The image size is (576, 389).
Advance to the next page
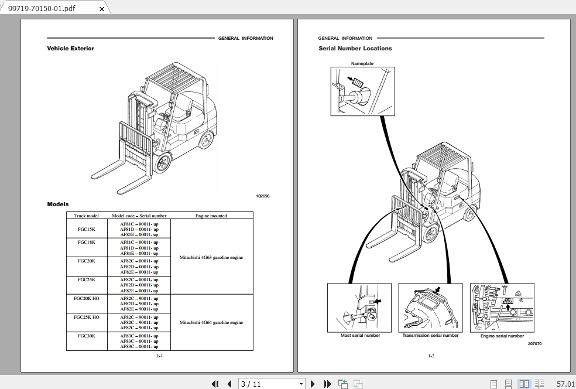tap(313, 384)
